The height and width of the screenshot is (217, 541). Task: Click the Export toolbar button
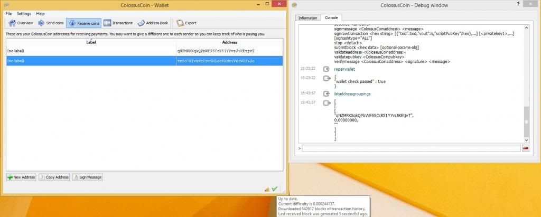pos(186,23)
